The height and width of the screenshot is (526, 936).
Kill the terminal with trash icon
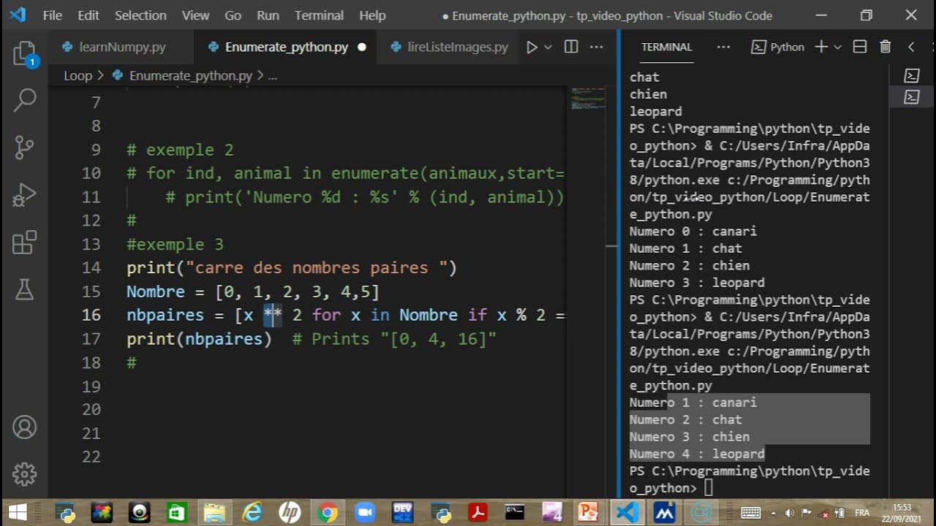(885, 47)
